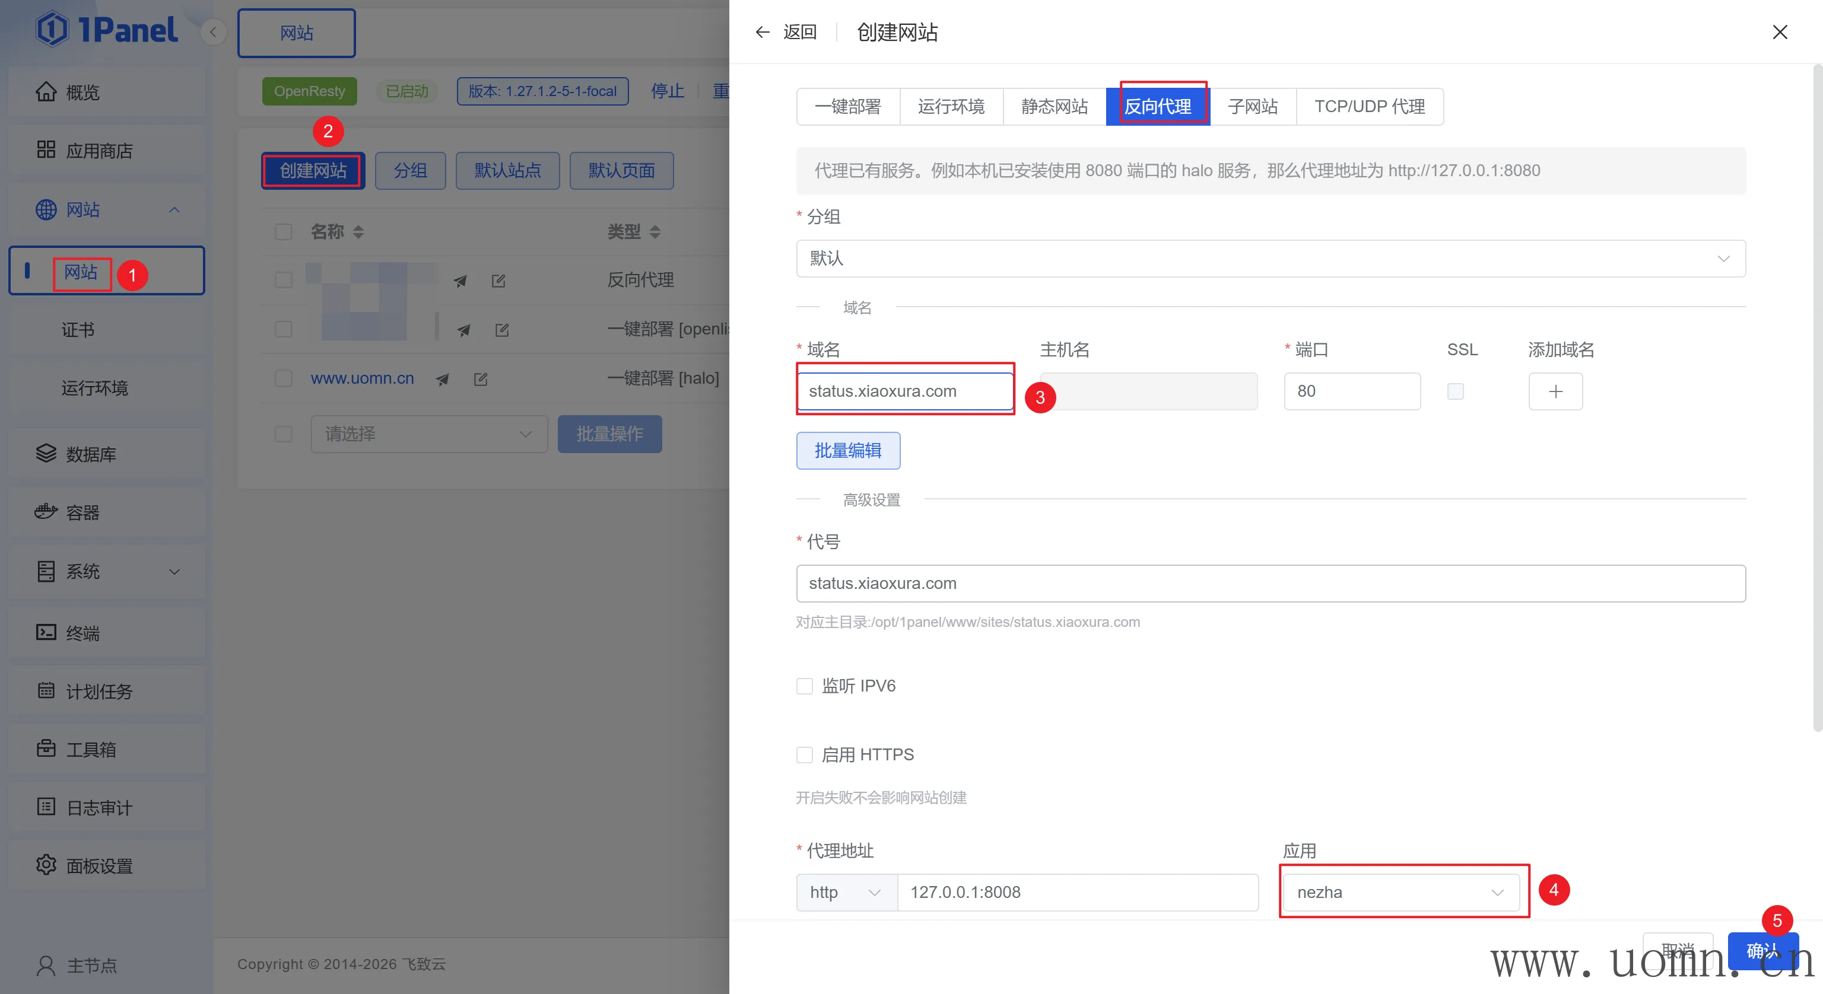Click the 代号 input field
This screenshot has height=994, width=1823.
pos(1271,584)
